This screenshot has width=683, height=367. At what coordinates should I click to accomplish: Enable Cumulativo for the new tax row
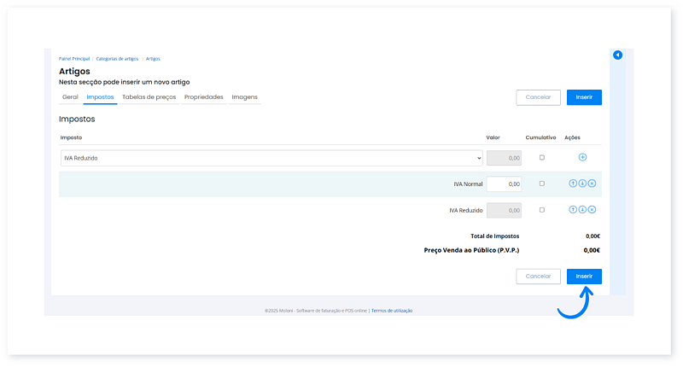[x=541, y=157]
